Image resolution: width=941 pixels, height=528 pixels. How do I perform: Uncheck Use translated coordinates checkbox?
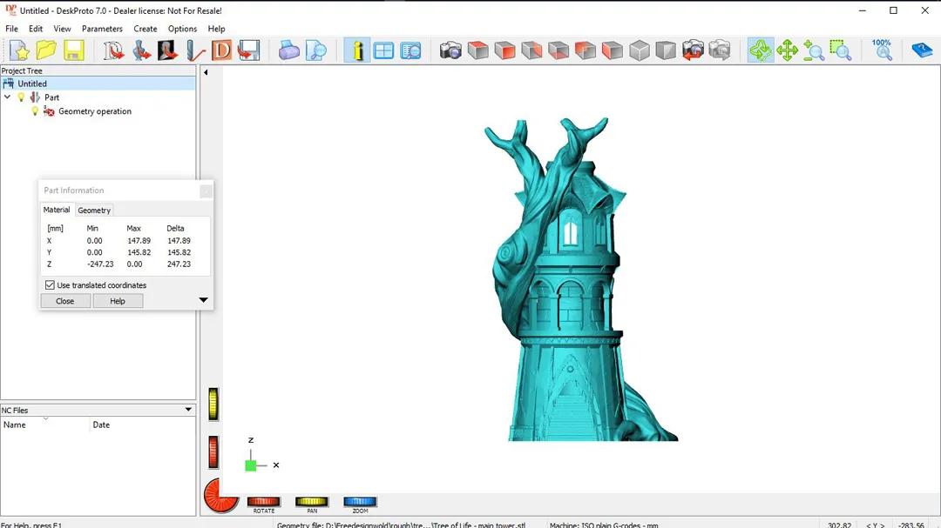coord(50,285)
